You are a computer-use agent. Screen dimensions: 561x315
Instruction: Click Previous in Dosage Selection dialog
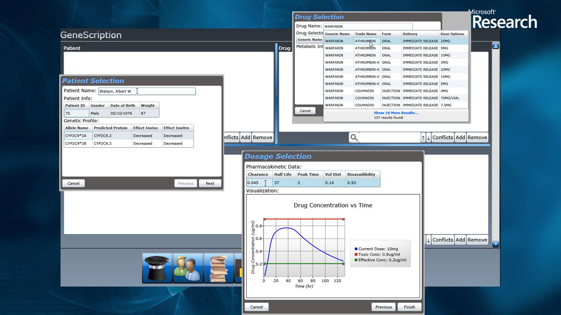(x=383, y=307)
